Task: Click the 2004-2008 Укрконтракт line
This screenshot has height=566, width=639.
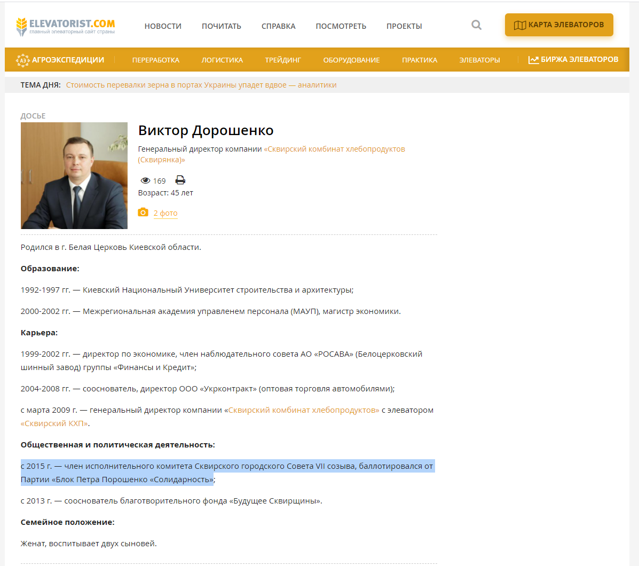Action: tap(208, 389)
